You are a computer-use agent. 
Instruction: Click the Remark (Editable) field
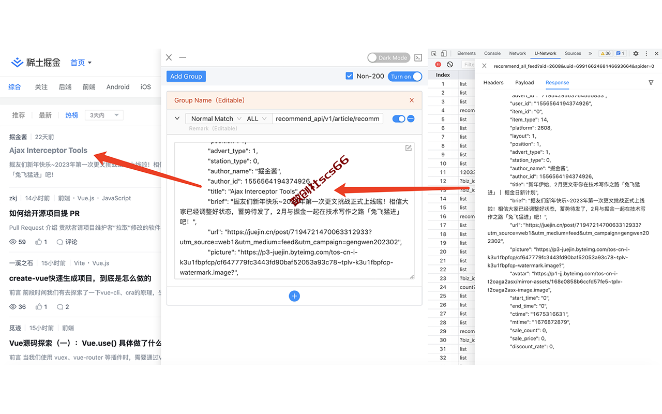pos(213,128)
